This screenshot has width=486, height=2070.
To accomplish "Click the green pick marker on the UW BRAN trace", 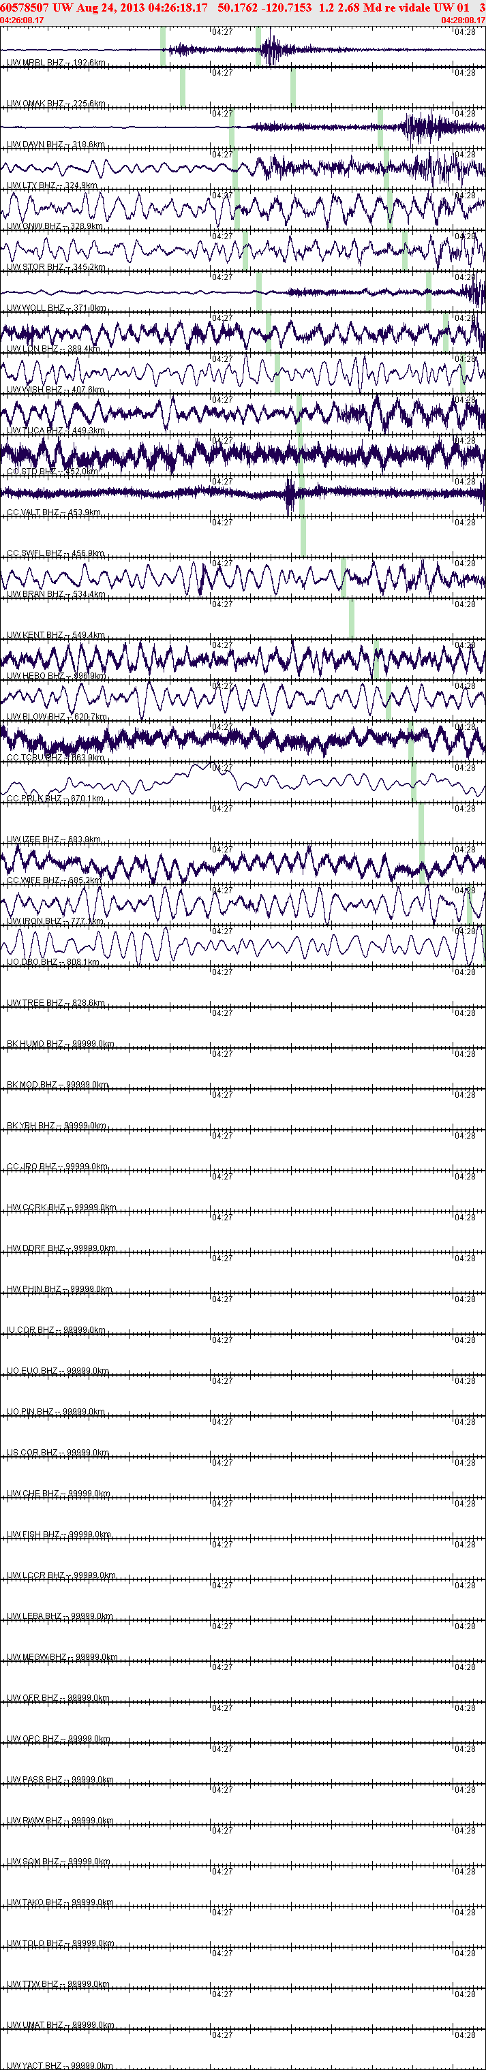I will [x=344, y=578].
